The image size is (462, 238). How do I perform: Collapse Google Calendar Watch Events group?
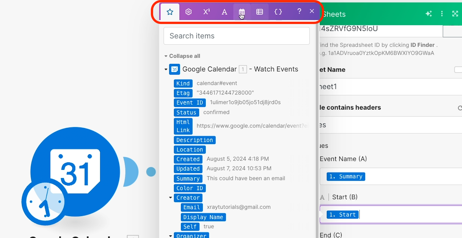(166, 69)
